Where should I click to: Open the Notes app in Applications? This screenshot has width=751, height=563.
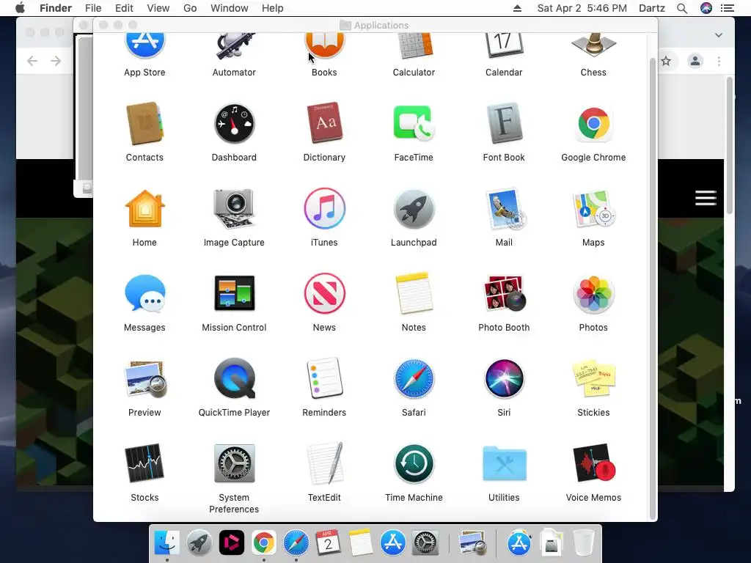pyautogui.click(x=414, y=293)
